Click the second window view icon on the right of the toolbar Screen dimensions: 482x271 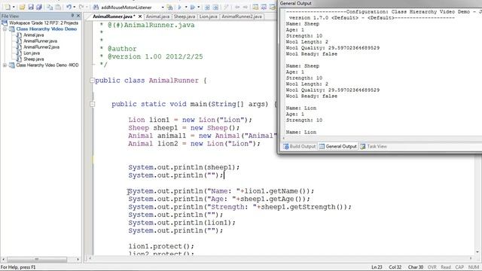coord(264,7)
